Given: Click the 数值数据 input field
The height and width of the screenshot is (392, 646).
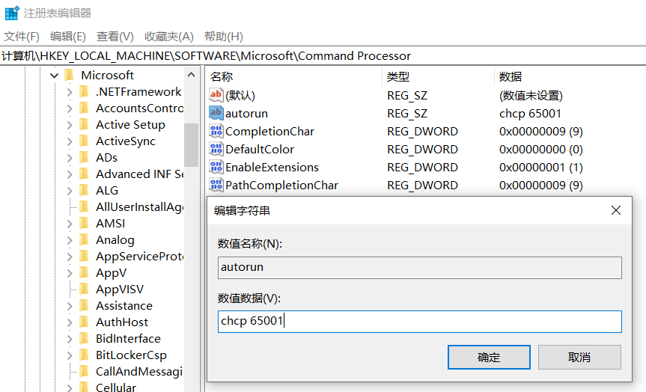Looking at the screenshot, I should pos(419,321).
